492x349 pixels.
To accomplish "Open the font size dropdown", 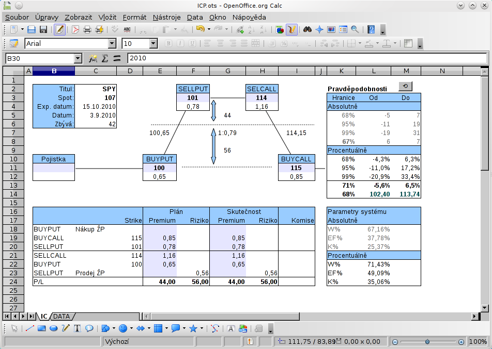I will (153, 43).
